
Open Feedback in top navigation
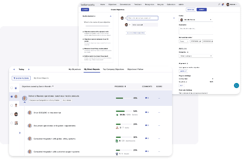[138, 4]
